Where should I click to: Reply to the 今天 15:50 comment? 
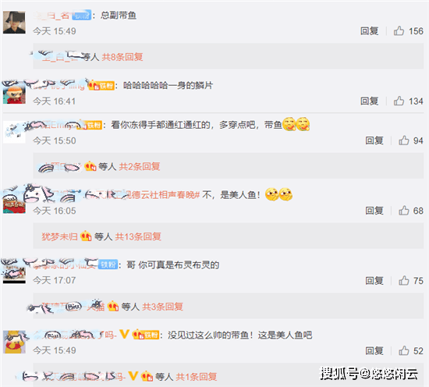click(374, 140)
